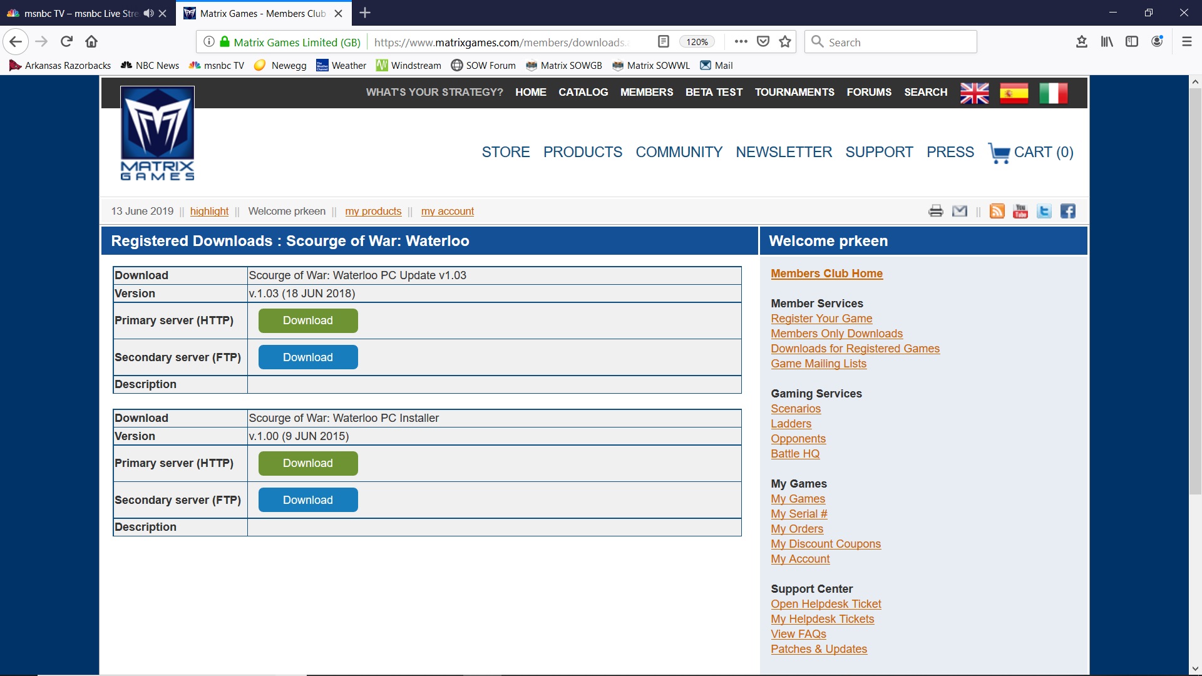Toggle Reader View icon in the address bar

664,42
